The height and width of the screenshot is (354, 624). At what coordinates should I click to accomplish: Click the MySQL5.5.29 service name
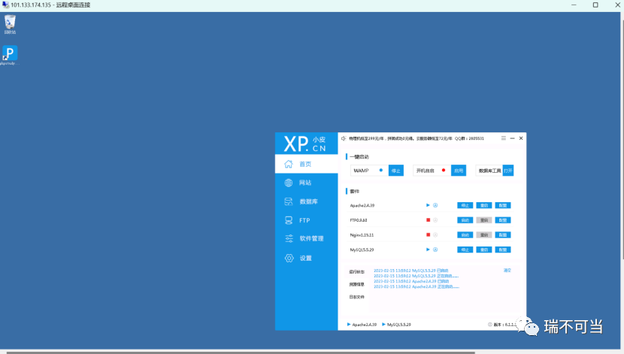[362, 250]
